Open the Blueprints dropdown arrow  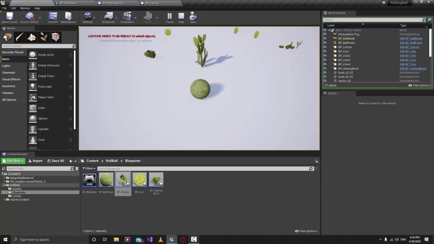[116, 18]
